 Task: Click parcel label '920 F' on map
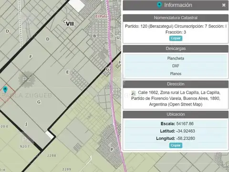(25, 146)
